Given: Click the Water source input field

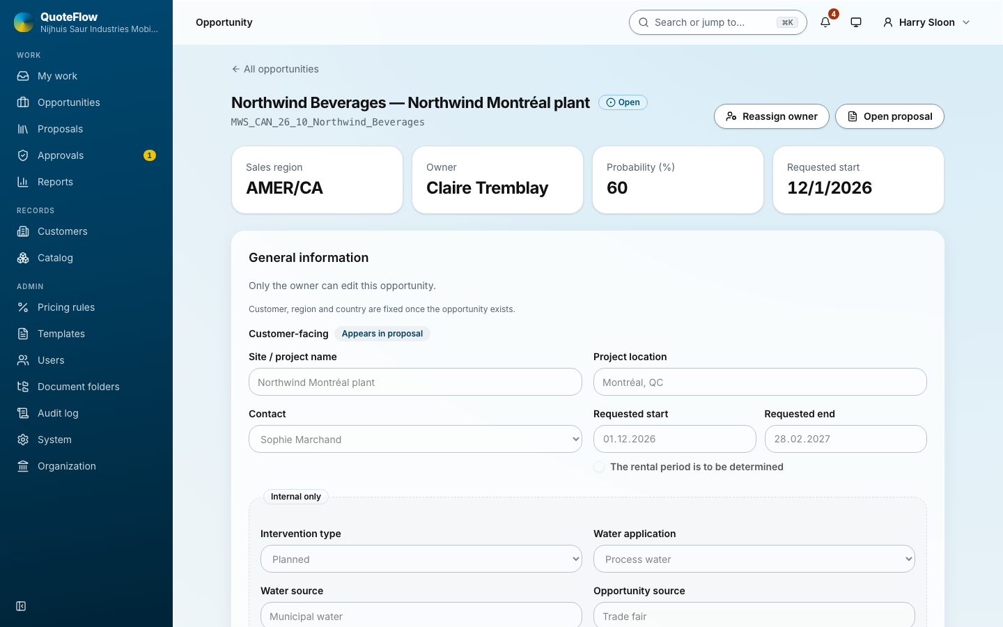Looking at the screenshot, I should click(421, 615).
